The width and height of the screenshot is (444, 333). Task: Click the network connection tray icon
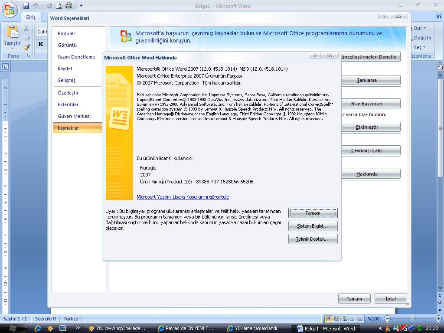411,329
